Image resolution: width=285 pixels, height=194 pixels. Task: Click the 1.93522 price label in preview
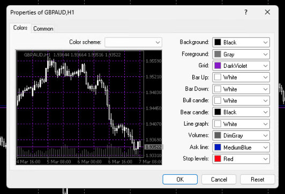[154, 147]
